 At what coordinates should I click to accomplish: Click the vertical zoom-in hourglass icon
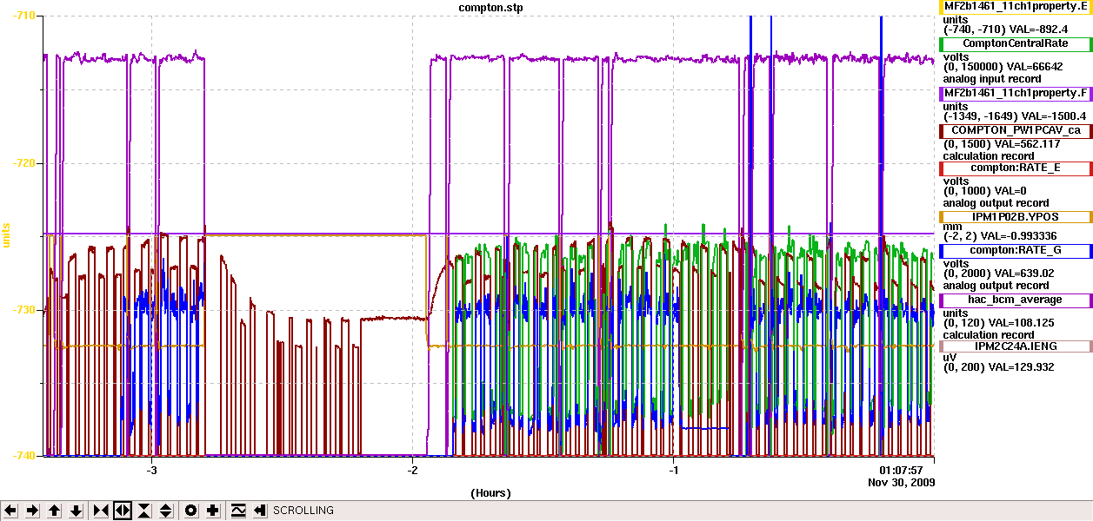(144, 511)
